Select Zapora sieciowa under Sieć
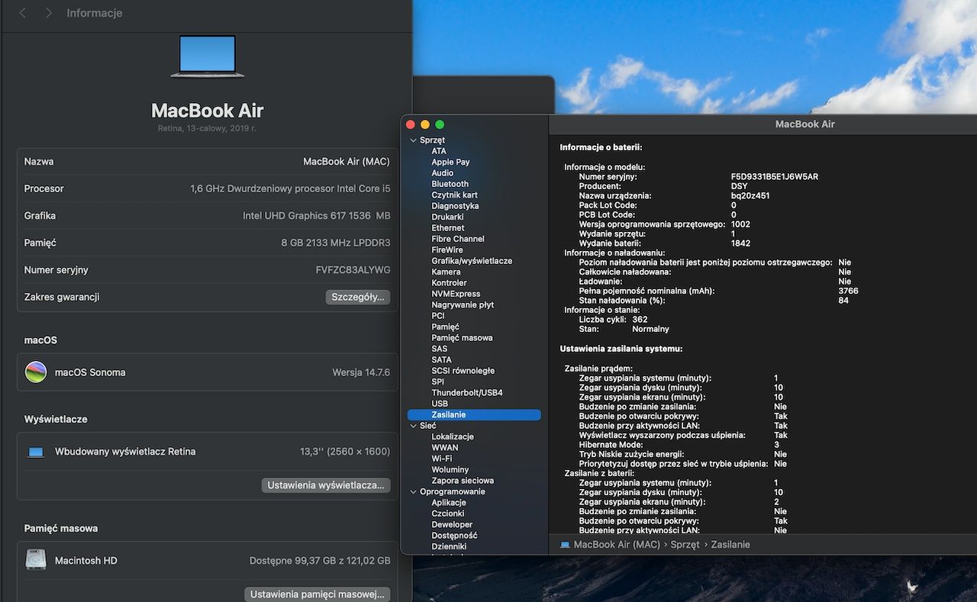 [463, 481]
